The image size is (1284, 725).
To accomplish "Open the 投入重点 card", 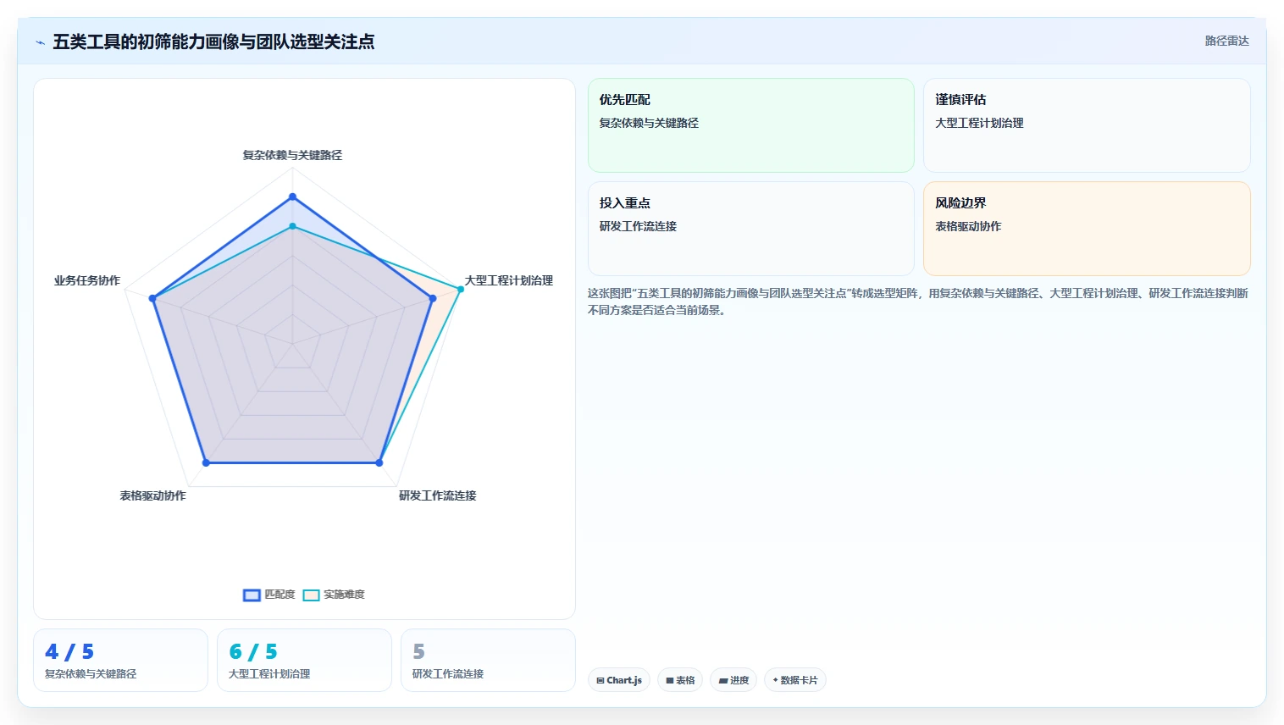I will click(751, 229).
